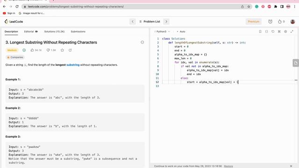This screenshot has height=168, width=299.
Task: Open 'Image result for c...' bookmark
Action: [x=32, y=13]
